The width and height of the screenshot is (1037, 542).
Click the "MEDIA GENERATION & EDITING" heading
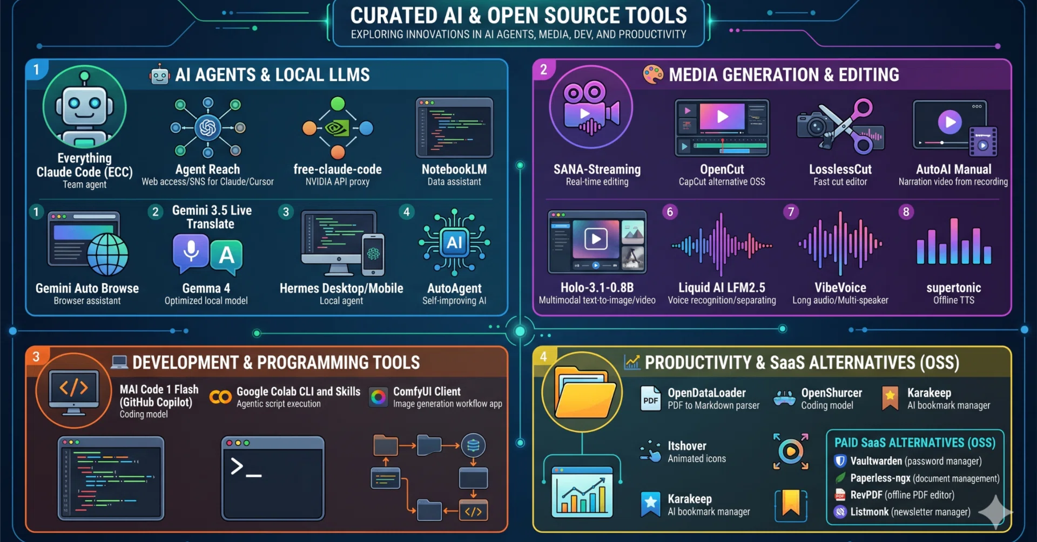784,75
